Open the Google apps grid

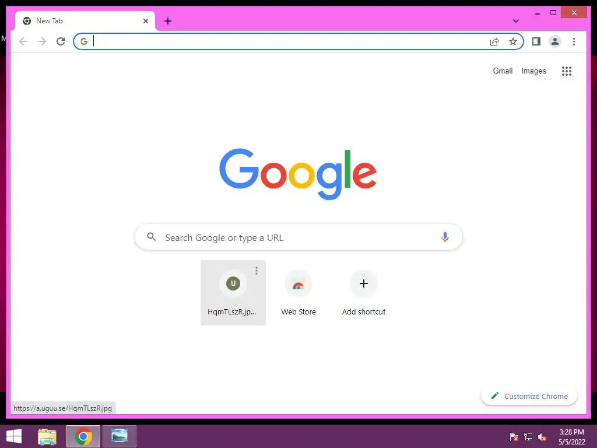click(567, 71)
